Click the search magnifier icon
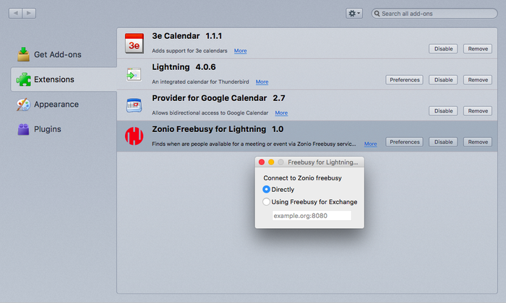Screen dimensions: 506x303 pos(377,14)
